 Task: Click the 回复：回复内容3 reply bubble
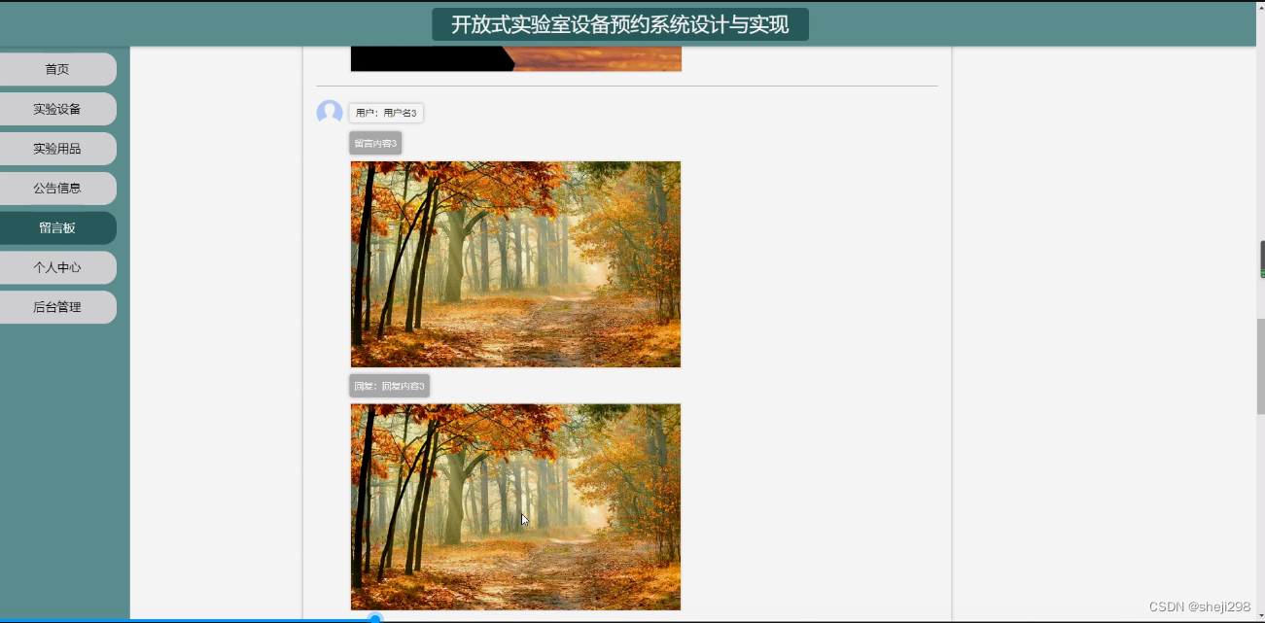coord(389,385)
